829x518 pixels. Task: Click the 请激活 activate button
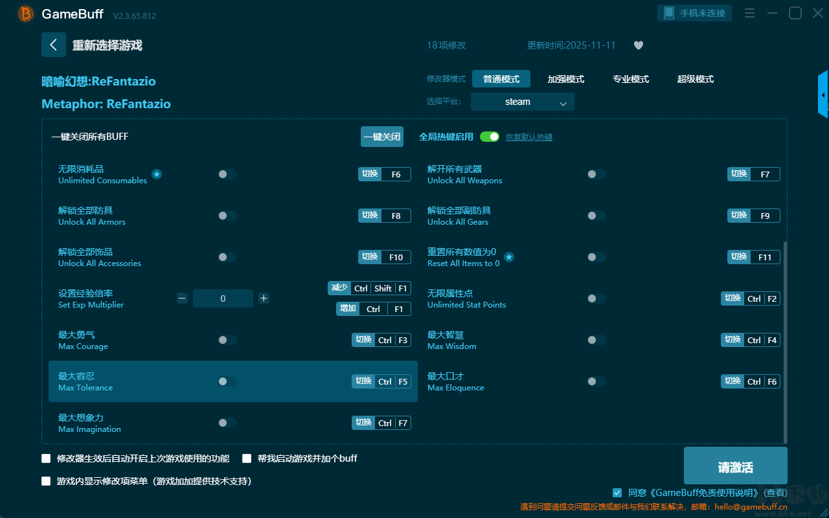click(736, 467)
